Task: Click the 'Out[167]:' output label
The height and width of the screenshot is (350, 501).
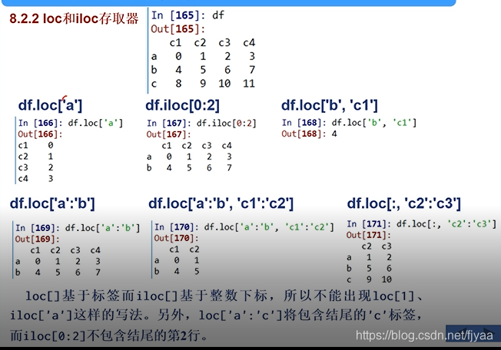Action: pos(168,134)
